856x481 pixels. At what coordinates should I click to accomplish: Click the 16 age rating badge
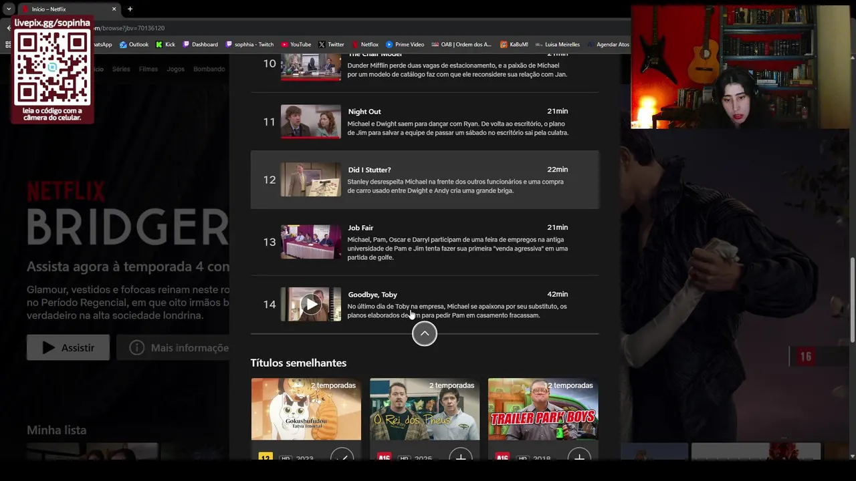tap(806, 357)
